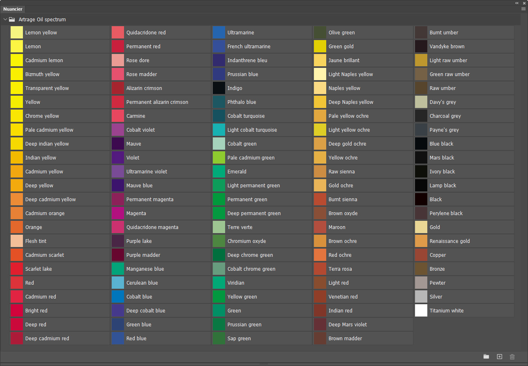The width and height of the screenshot is (528, 366).
Task: Collapse the Artrage Oil spectrum group chevron
Action: tap(5, 19)
